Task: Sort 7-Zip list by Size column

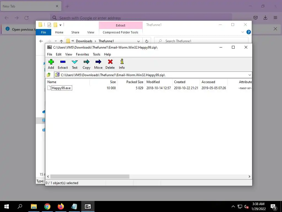Action: (104, 82)
